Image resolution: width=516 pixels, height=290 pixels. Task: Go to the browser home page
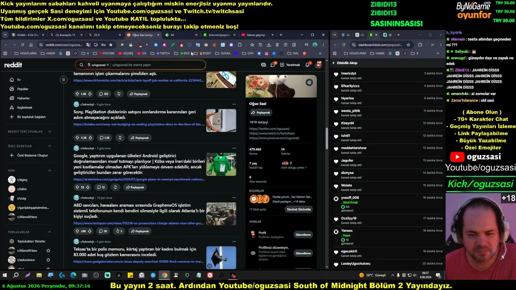point(31,45)
